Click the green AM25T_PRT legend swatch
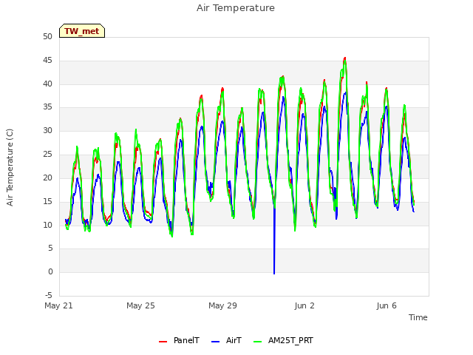The width and height of the screenshot is (473, 355). click(257, 342)
